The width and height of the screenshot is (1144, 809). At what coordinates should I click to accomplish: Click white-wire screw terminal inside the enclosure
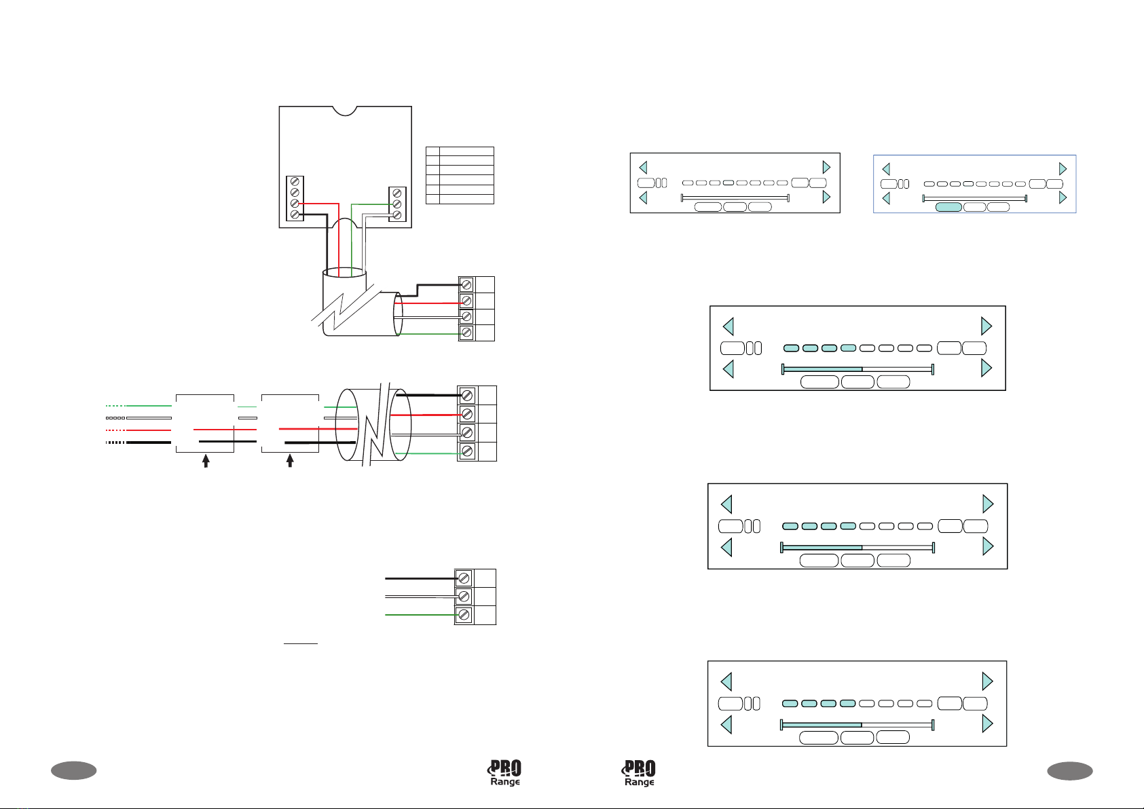coord(397,215)
